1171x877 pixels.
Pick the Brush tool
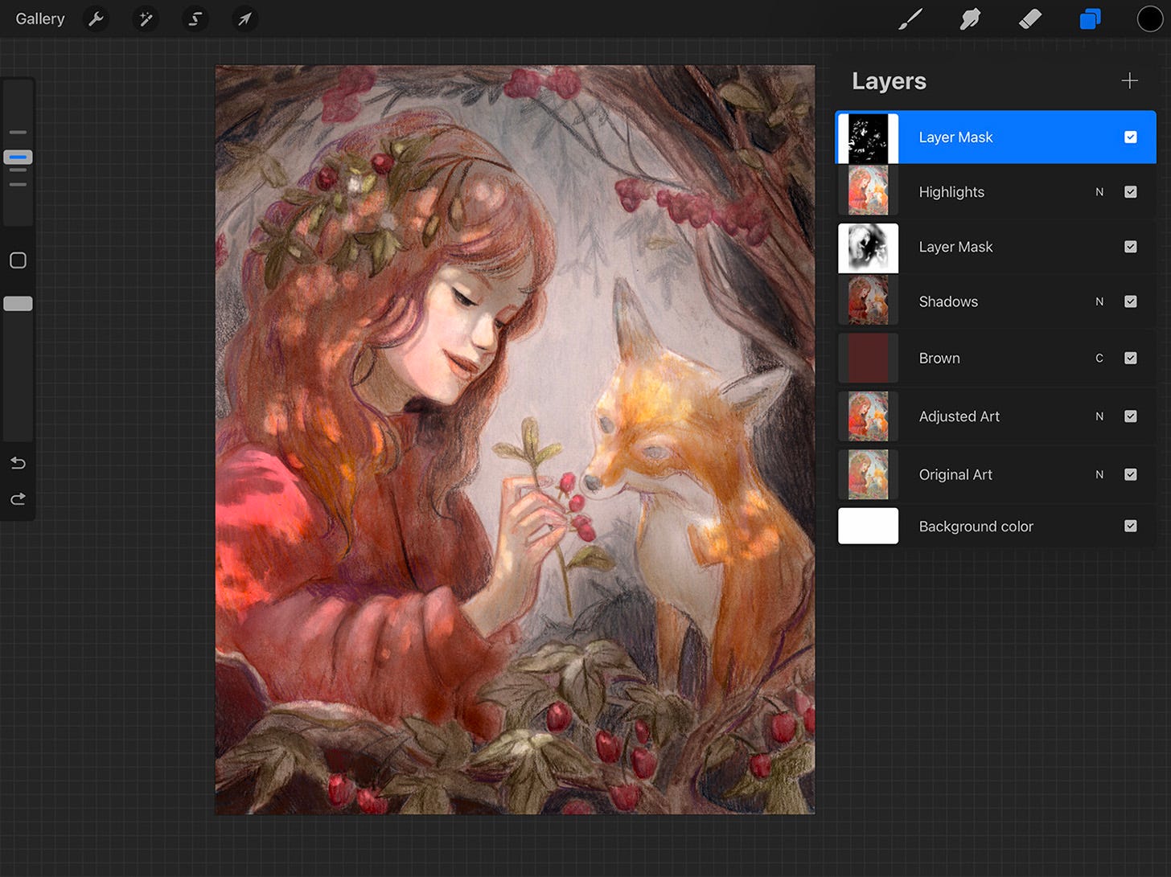910,18
